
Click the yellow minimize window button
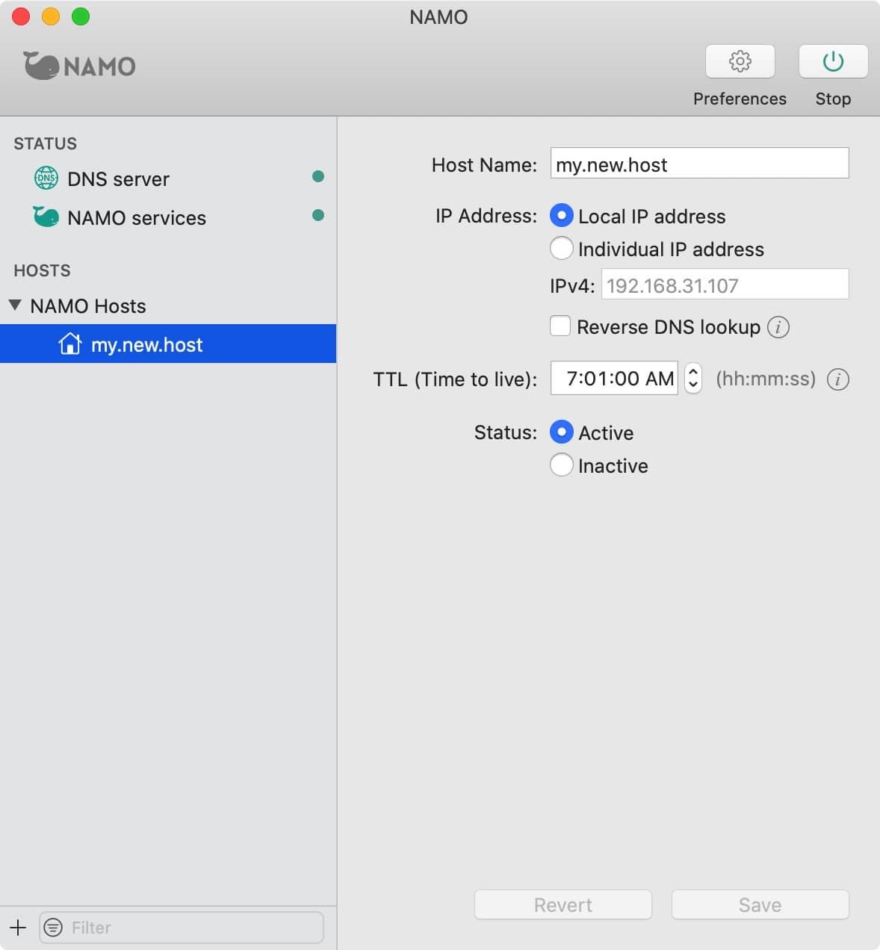click(51, 16)
